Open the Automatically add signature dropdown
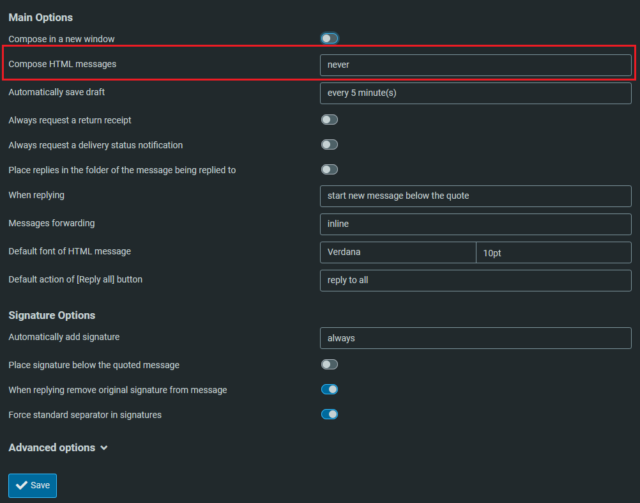The height and width of the screenshot is (503, 640). [475, 337]
